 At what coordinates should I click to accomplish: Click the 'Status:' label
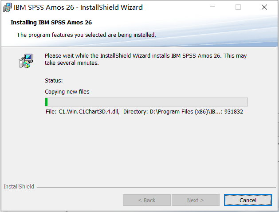[54, 81]
